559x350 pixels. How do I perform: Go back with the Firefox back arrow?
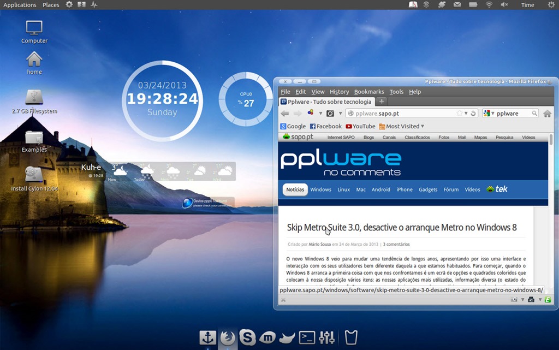pos(285,114)
